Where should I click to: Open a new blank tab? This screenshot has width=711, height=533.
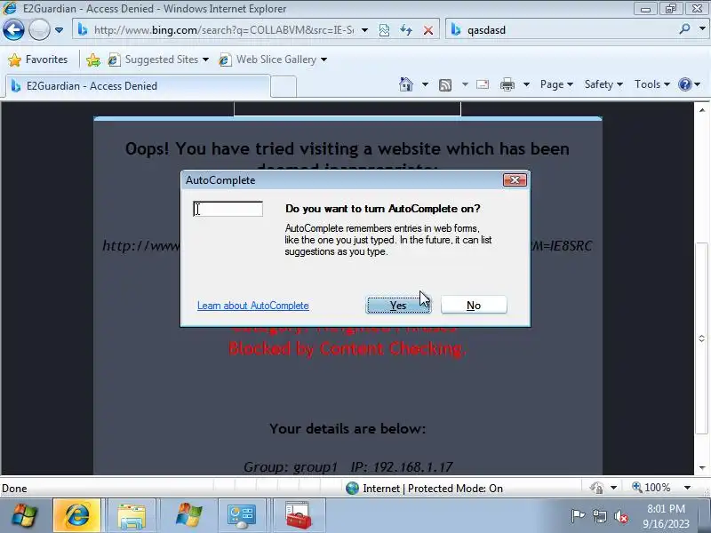tap(284, 86)
